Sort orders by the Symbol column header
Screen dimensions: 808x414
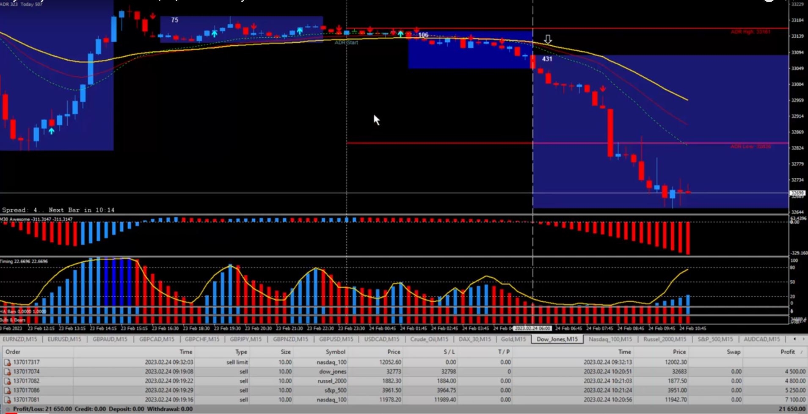(x=335, y=352)
